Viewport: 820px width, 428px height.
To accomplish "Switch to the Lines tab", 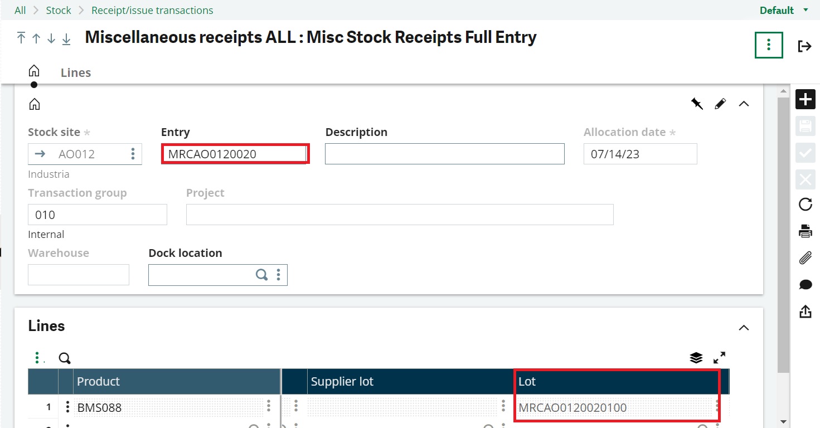I will click(75, 72).
